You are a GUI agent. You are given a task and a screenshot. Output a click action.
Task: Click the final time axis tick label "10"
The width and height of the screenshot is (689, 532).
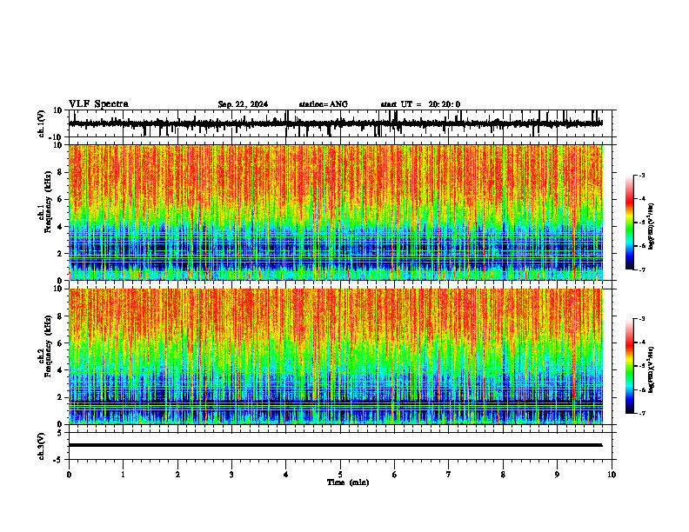pos(612,475)
